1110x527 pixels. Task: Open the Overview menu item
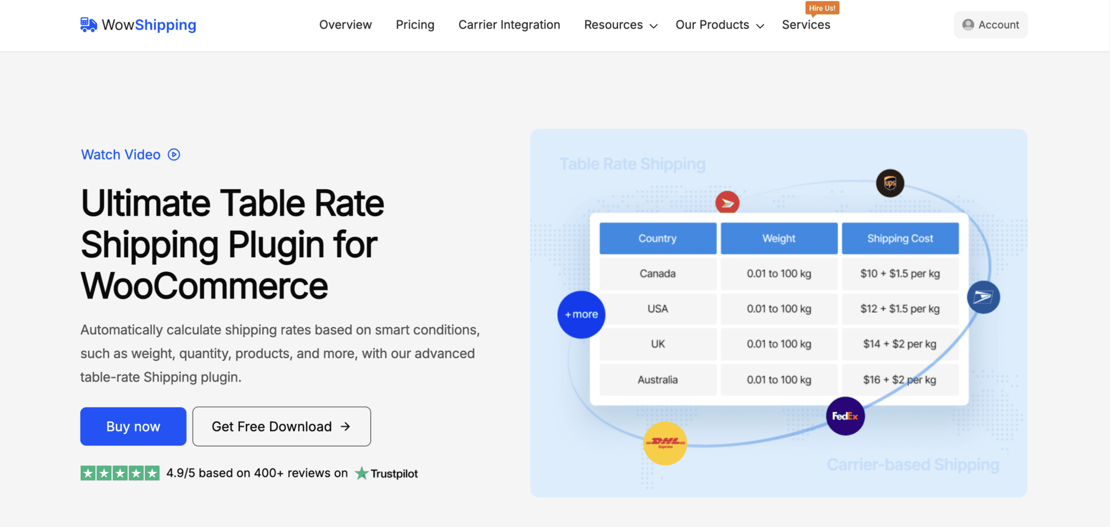(345, 25)
